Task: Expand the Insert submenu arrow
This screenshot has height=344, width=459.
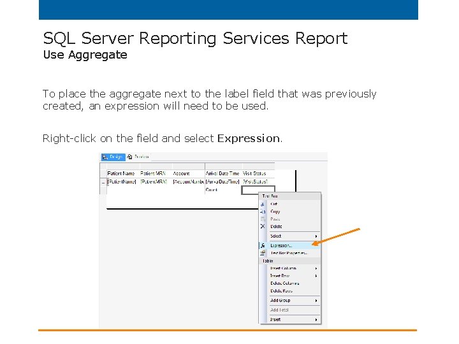Action: coord(316,320)
